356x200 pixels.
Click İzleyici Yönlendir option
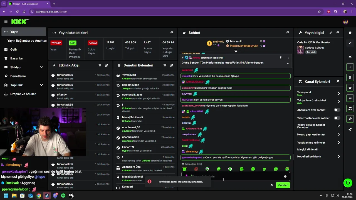[x=308, y=149]
